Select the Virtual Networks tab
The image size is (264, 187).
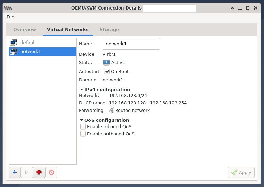click(68, 30)
